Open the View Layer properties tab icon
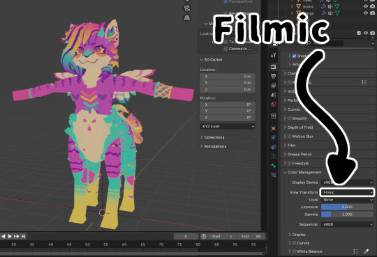Viewport: 377px width, 257px height. point(274,86)
